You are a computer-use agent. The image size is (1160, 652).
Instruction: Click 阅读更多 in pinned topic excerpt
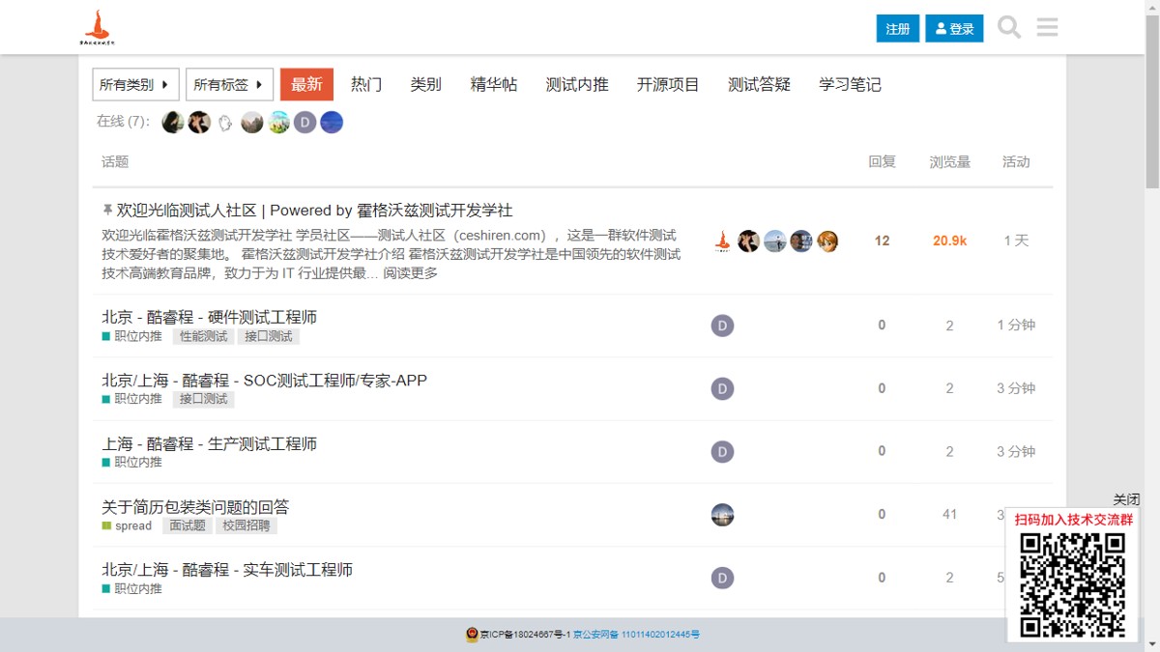coord(411,273)
